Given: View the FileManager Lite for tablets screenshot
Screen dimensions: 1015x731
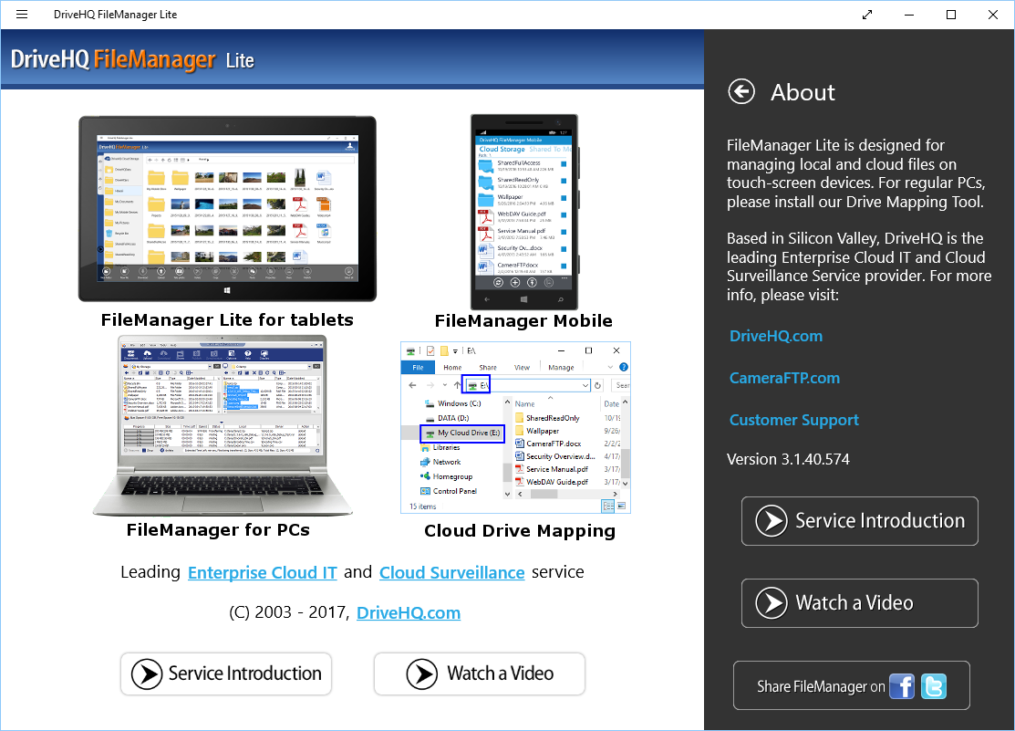Looking at the screenshot, I should click(226, 208).
